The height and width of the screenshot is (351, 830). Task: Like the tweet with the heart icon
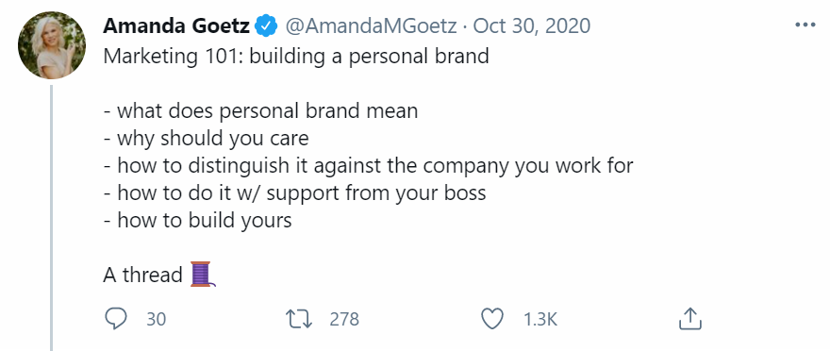point(491,319)
